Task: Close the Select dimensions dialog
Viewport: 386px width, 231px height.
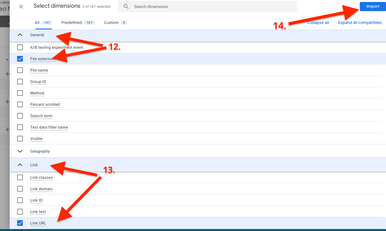Action: [21, 6]
